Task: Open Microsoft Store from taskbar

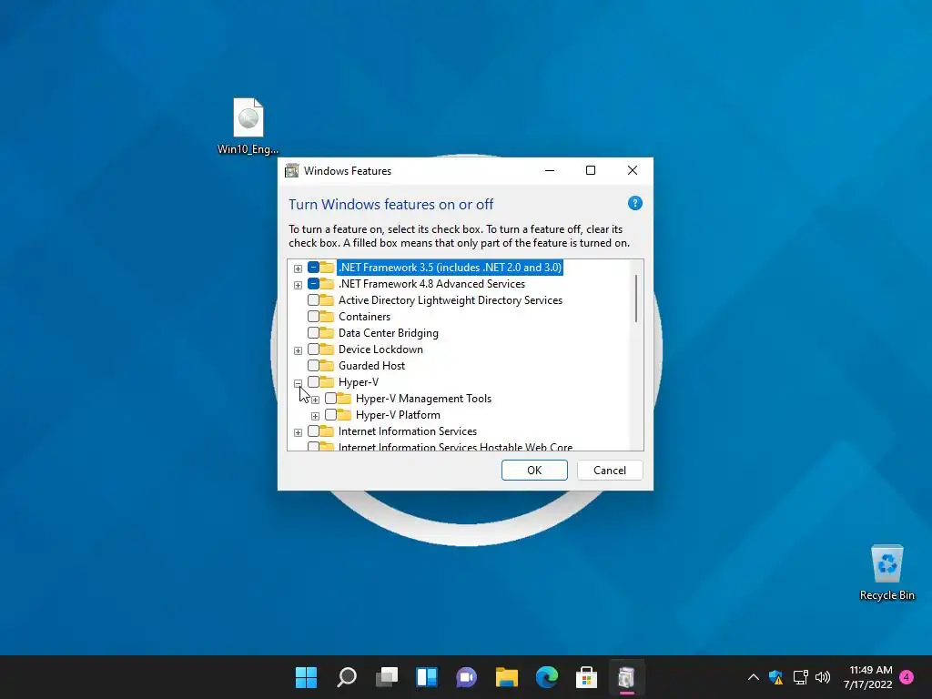Action: [587, 677]
